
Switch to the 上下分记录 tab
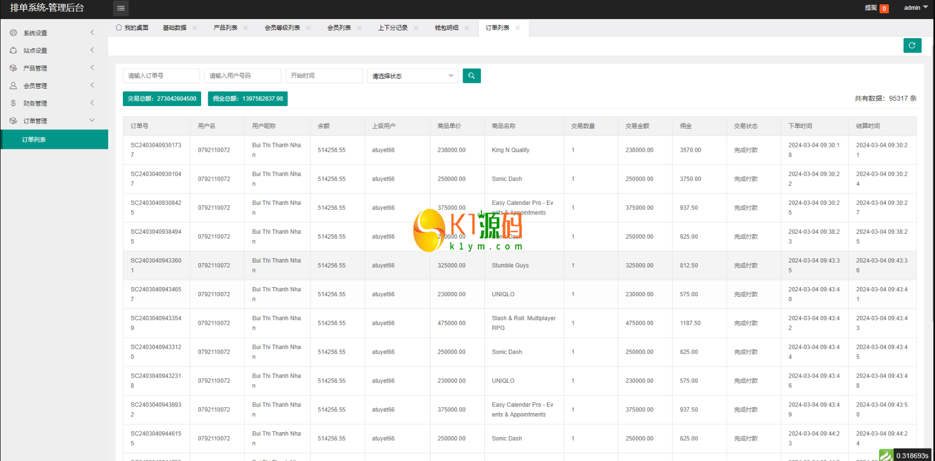point(392,28)
